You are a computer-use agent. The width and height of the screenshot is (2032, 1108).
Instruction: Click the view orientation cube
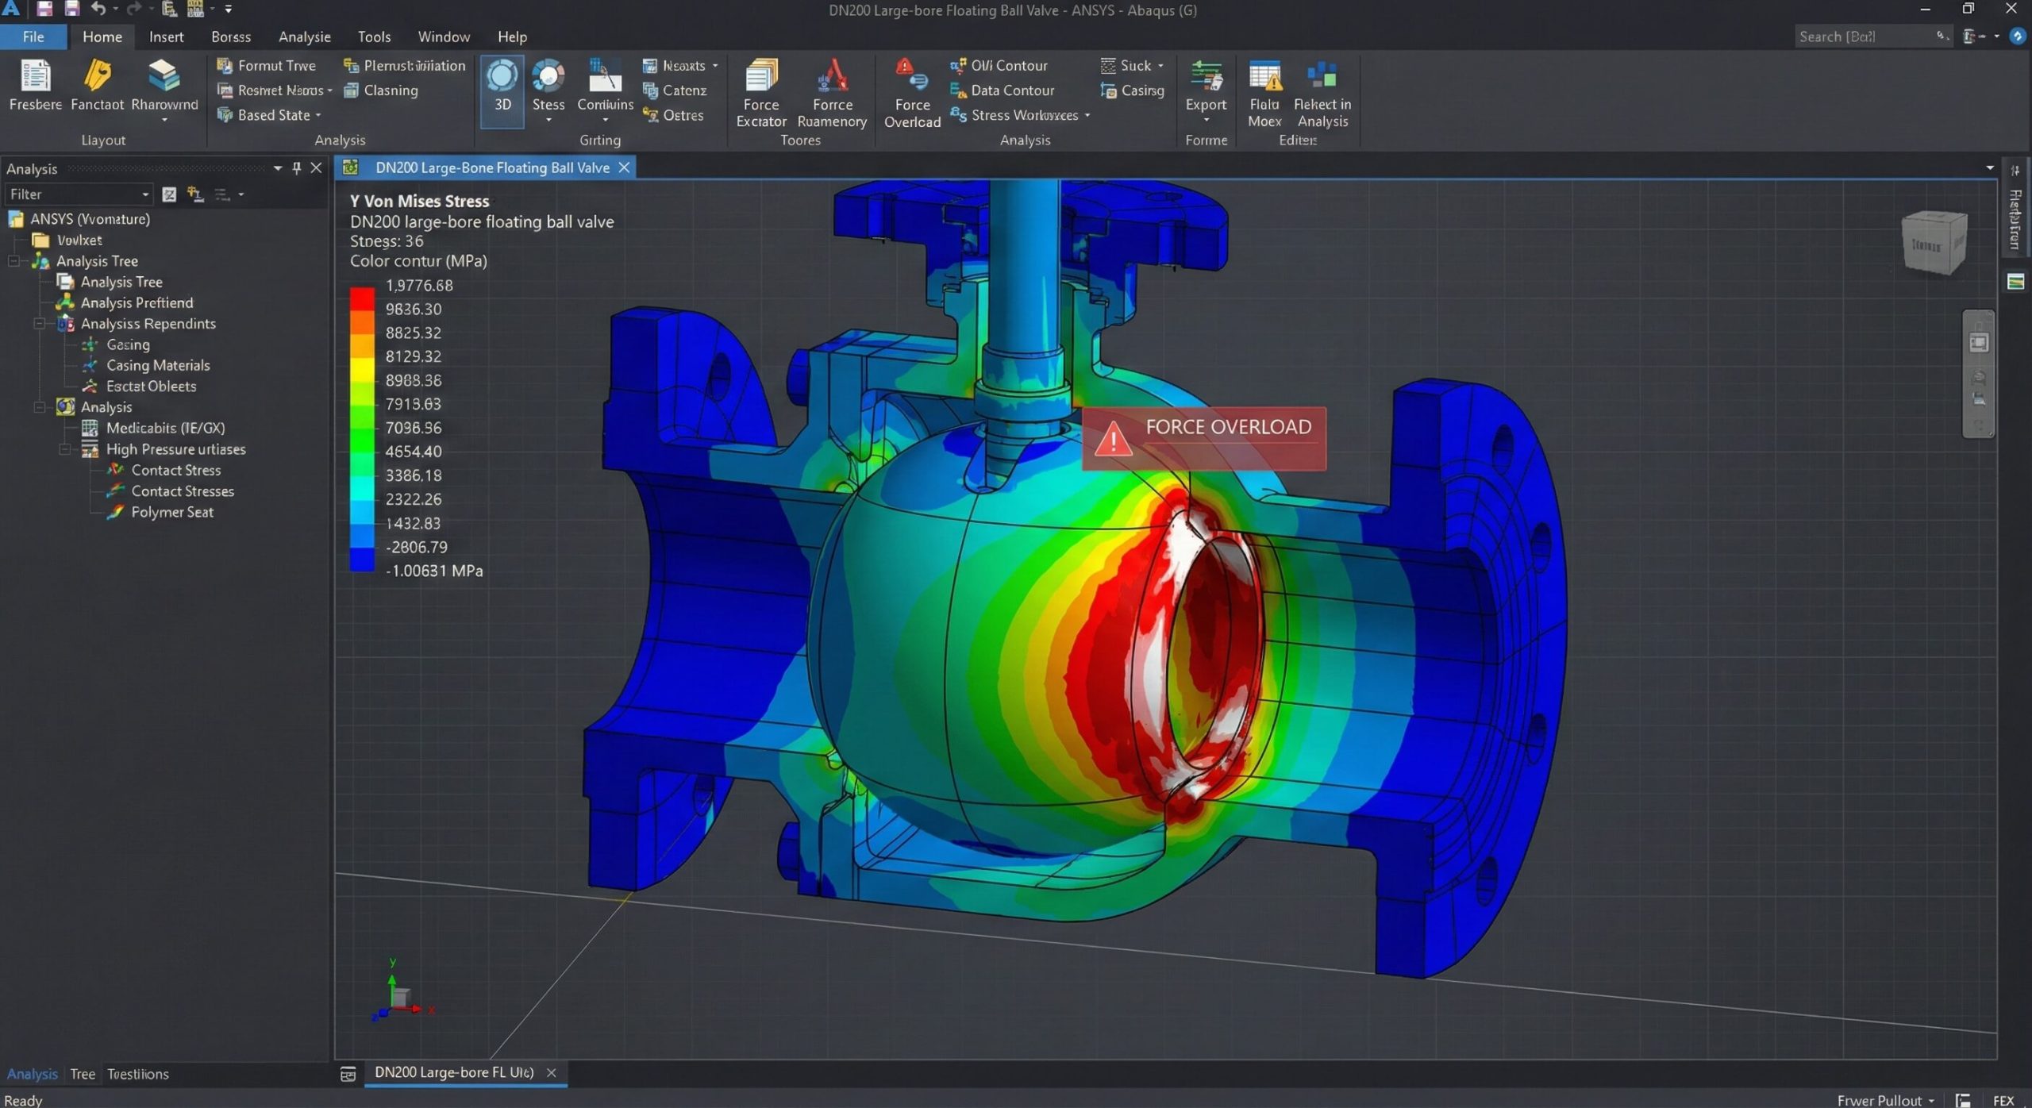pos(1934,243)
